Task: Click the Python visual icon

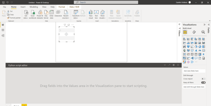Action: click(x=184, y=58)
